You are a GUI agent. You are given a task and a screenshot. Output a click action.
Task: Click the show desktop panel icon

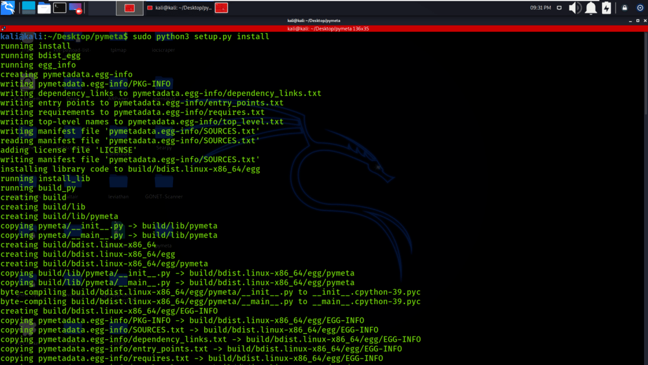(29, 7)
